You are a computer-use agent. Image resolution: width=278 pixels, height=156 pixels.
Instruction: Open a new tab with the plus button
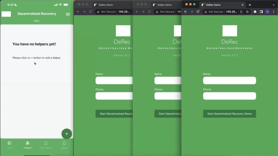pos(250,5)
